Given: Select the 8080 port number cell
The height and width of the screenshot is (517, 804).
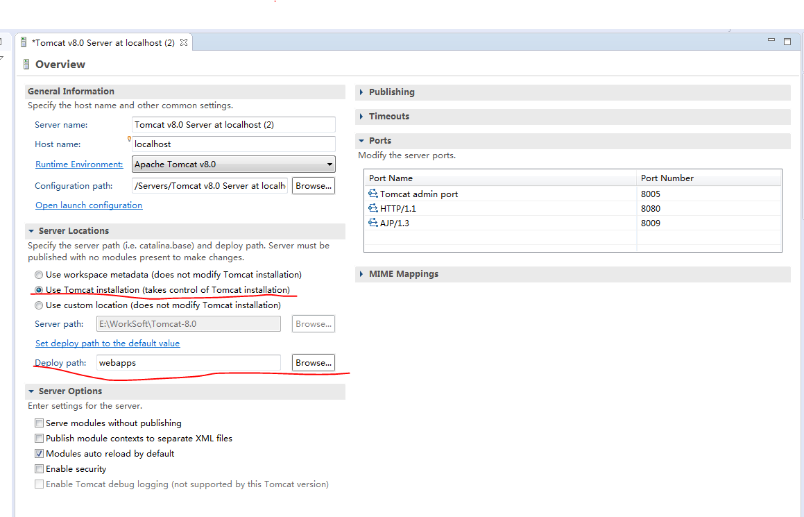Looking at the screenshot, I should click(x=709, y=208).
